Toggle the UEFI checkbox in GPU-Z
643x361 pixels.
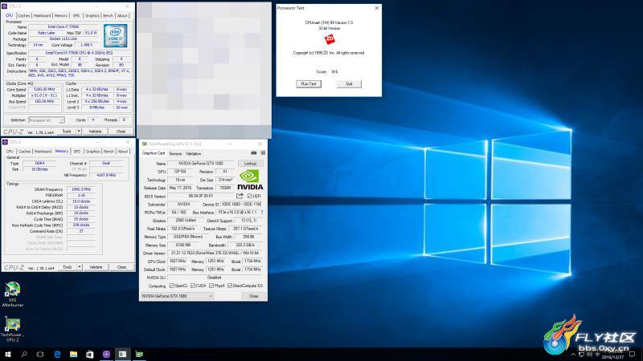click(x=250, y=196)
